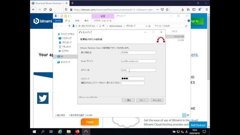The height and width of the screenshot is (135, 240).
Task: Click the Bitnami logo on the website
Action: click(x=43, y=21)
